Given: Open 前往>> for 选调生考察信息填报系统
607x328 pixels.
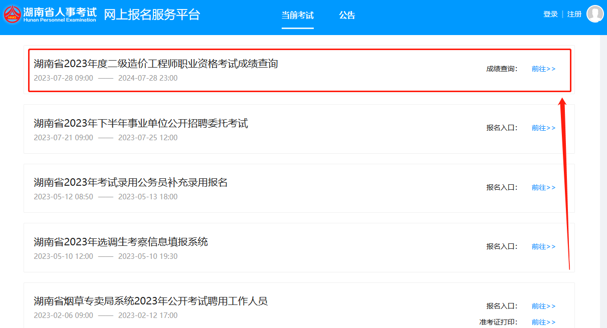Looking at the screenshot, I should (543, 247).
